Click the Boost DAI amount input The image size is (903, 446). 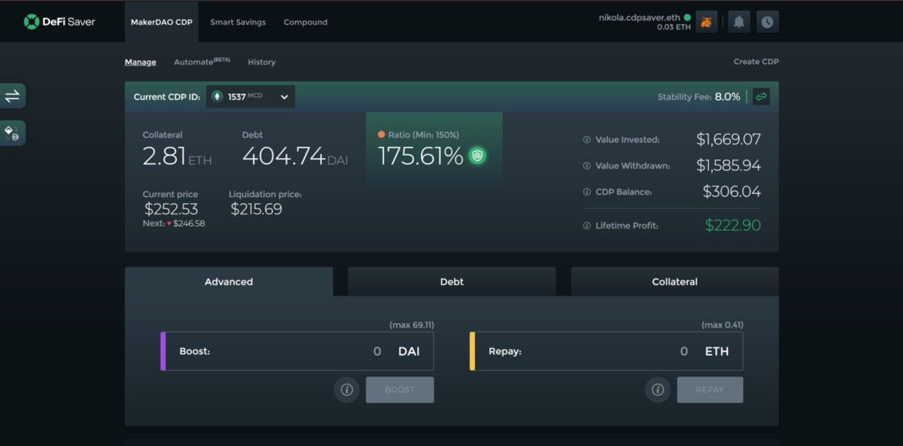(297, 351)
